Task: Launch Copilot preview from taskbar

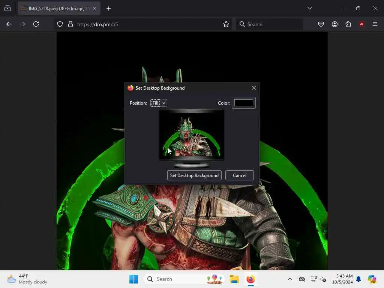Action: [372, 279]
